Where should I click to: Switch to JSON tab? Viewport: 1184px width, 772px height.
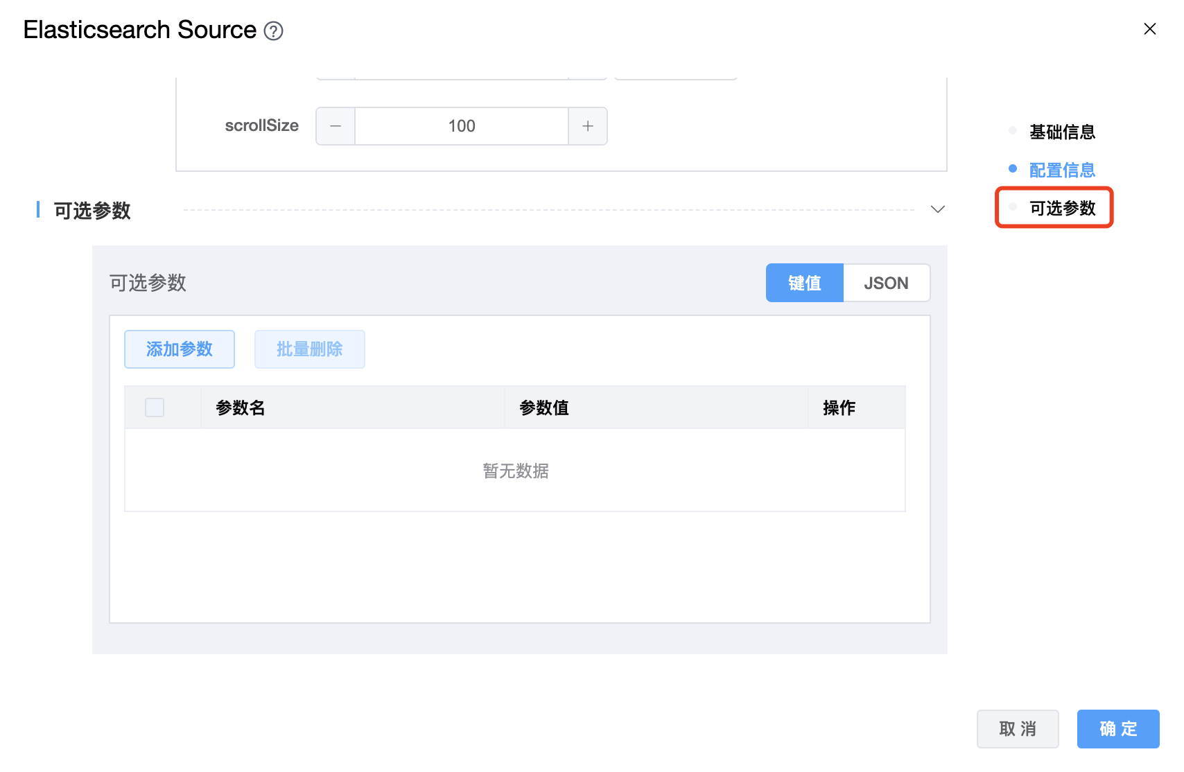(x=886, y=283)
